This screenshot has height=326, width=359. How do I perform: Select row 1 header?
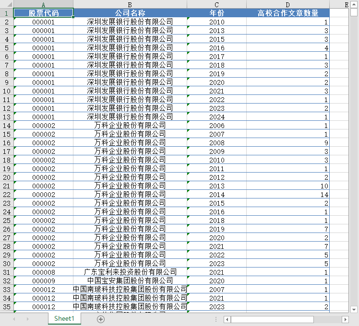[7, 13]
